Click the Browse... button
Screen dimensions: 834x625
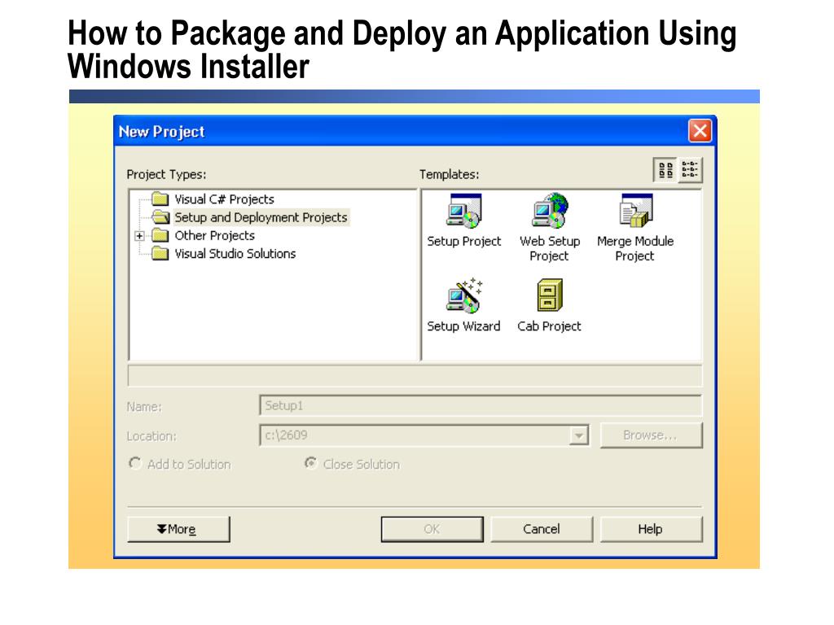651,435
